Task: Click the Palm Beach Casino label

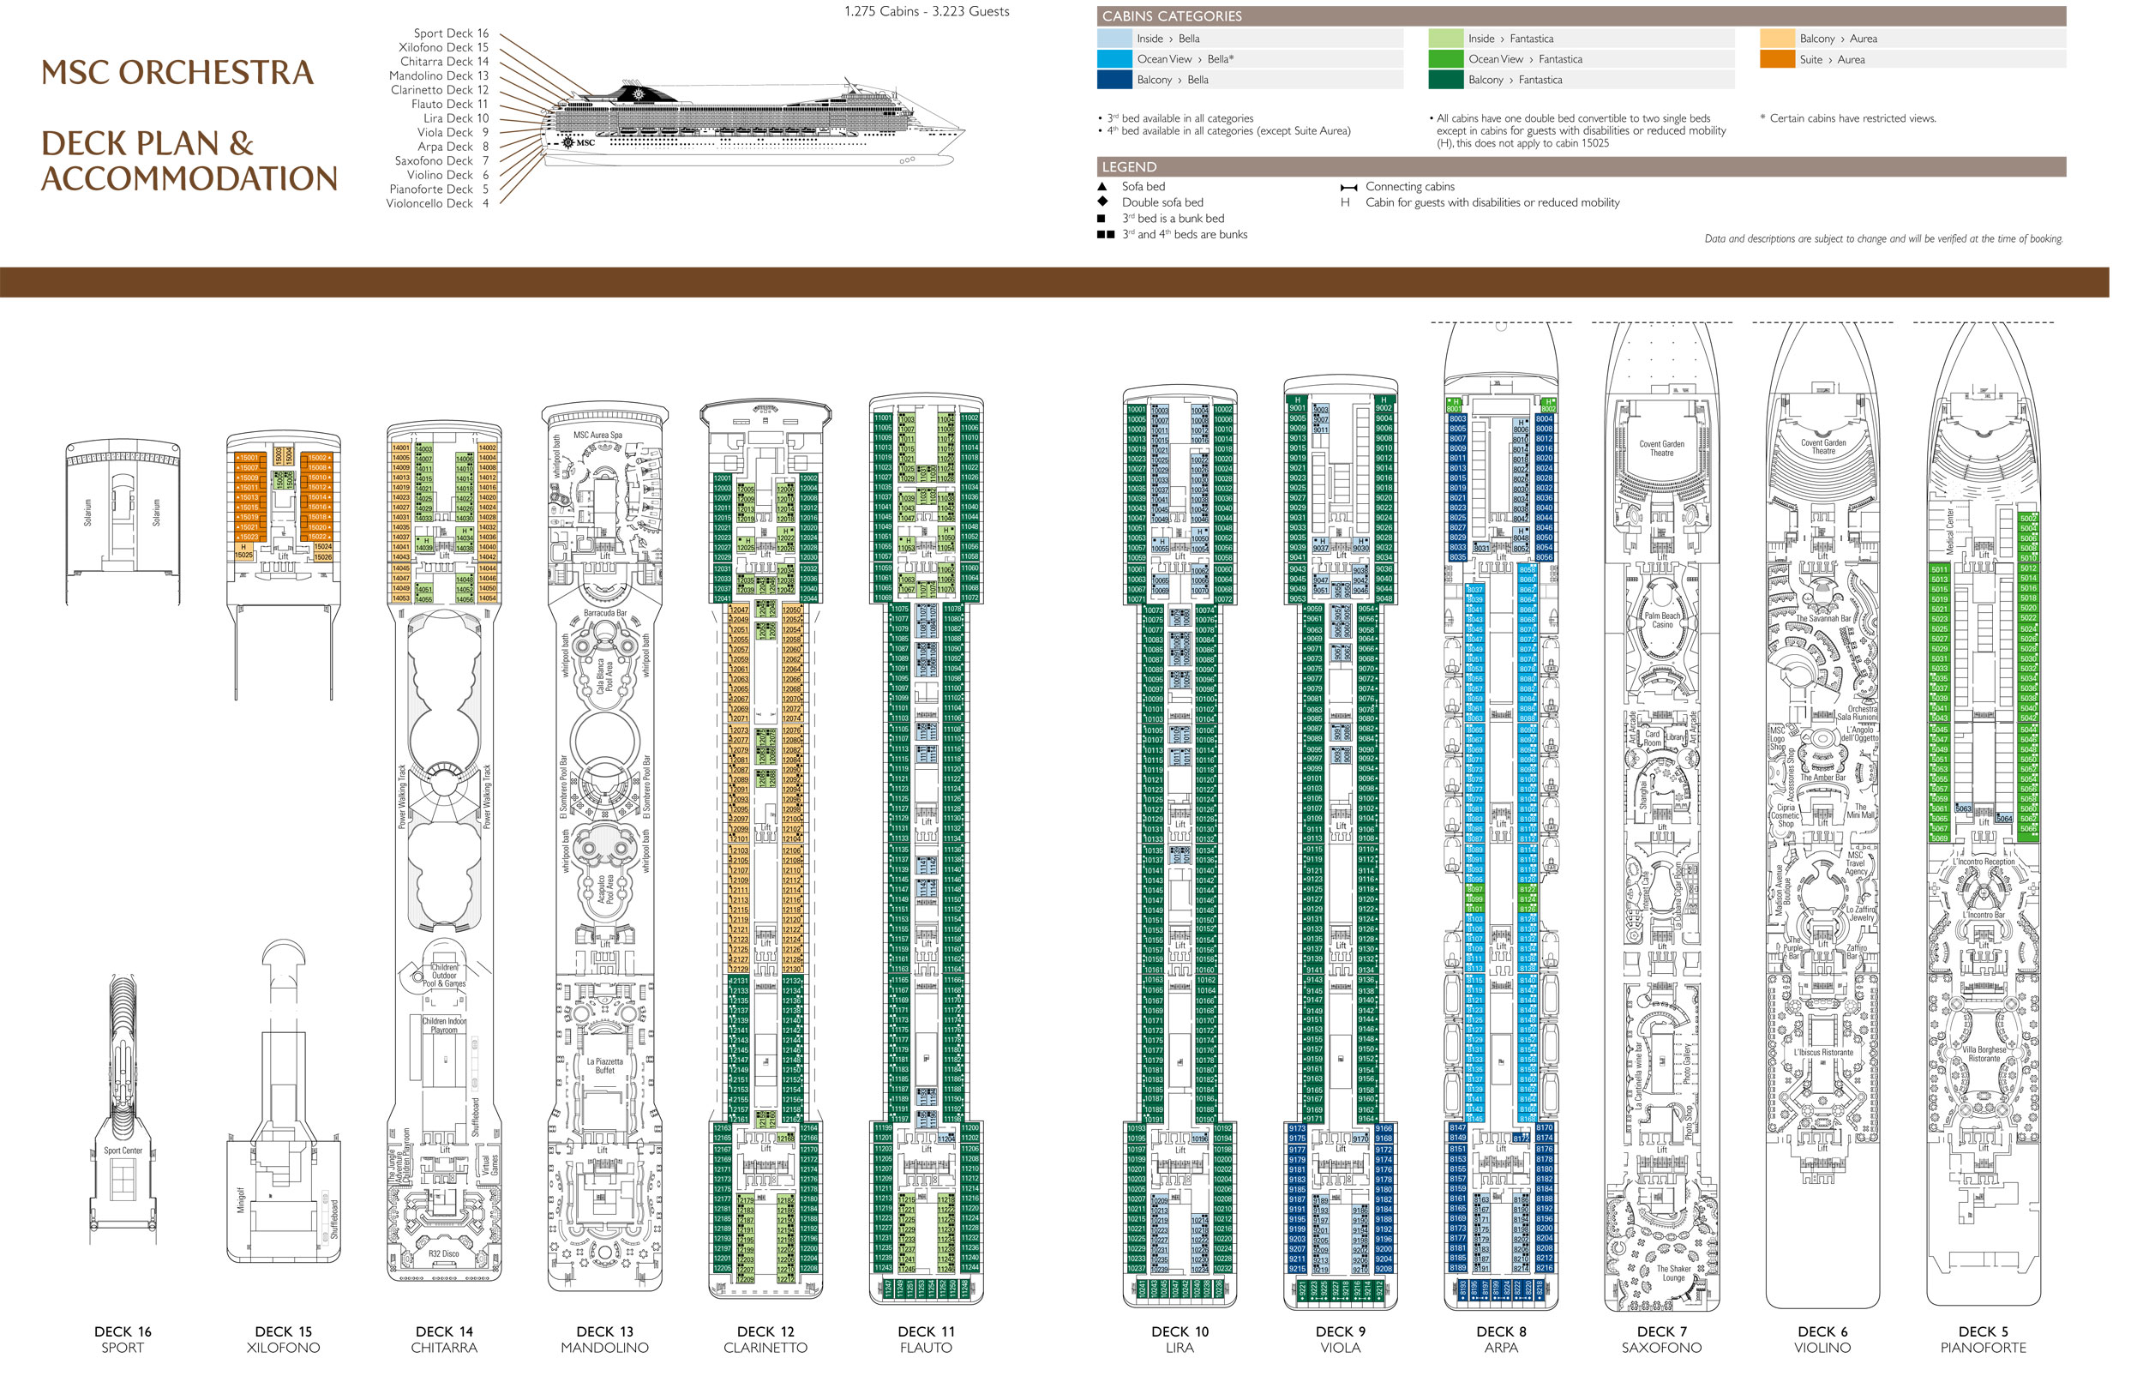Action: click(1662, 620)
